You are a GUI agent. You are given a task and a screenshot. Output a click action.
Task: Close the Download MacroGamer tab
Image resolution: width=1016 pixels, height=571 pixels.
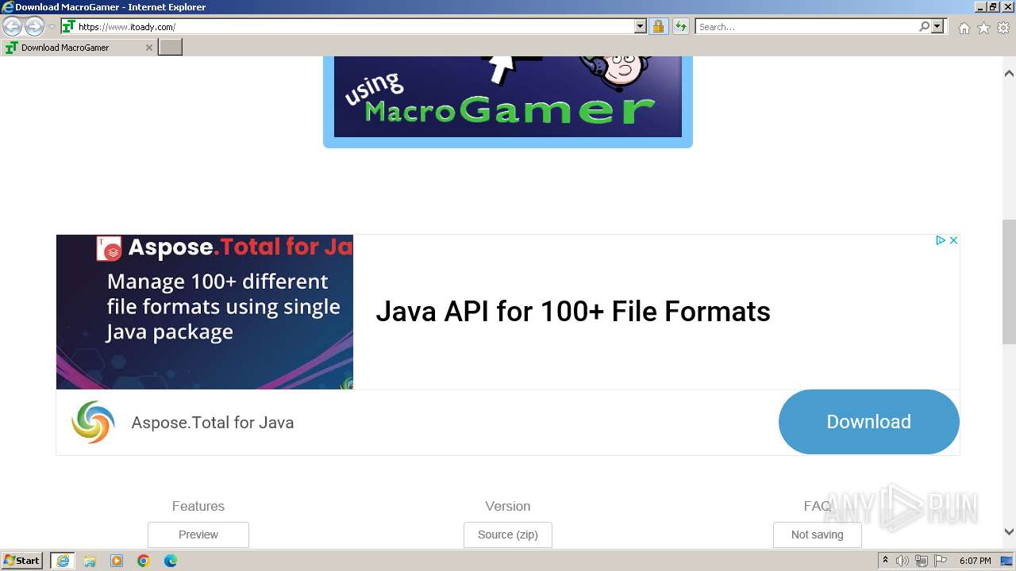click(148, 48)
